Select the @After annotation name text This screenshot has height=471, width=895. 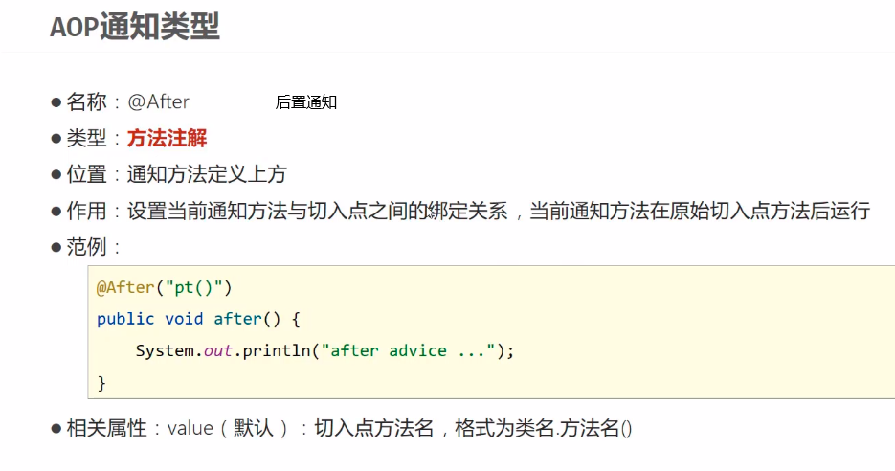pyautogui.click(x=158, y=102)
